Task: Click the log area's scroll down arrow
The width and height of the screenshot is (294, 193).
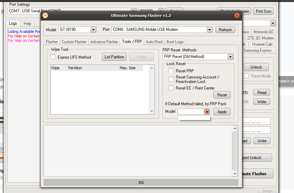Action: click(235, 174)
